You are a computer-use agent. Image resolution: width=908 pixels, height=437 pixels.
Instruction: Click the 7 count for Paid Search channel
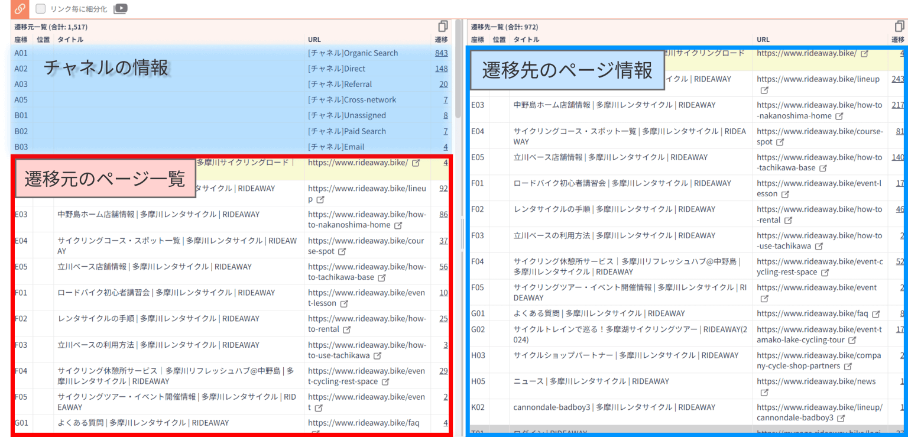446,131
